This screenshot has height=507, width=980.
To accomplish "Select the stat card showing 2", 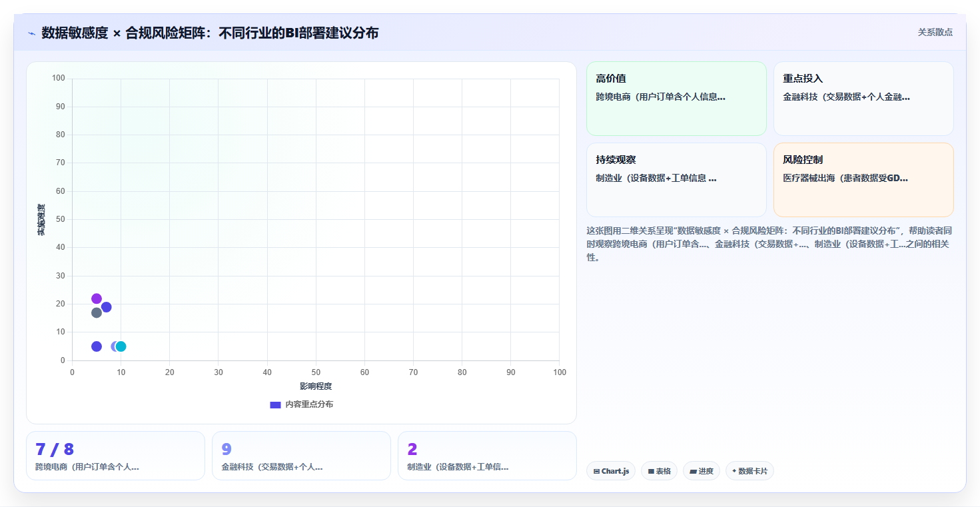I will pos(487,456).
